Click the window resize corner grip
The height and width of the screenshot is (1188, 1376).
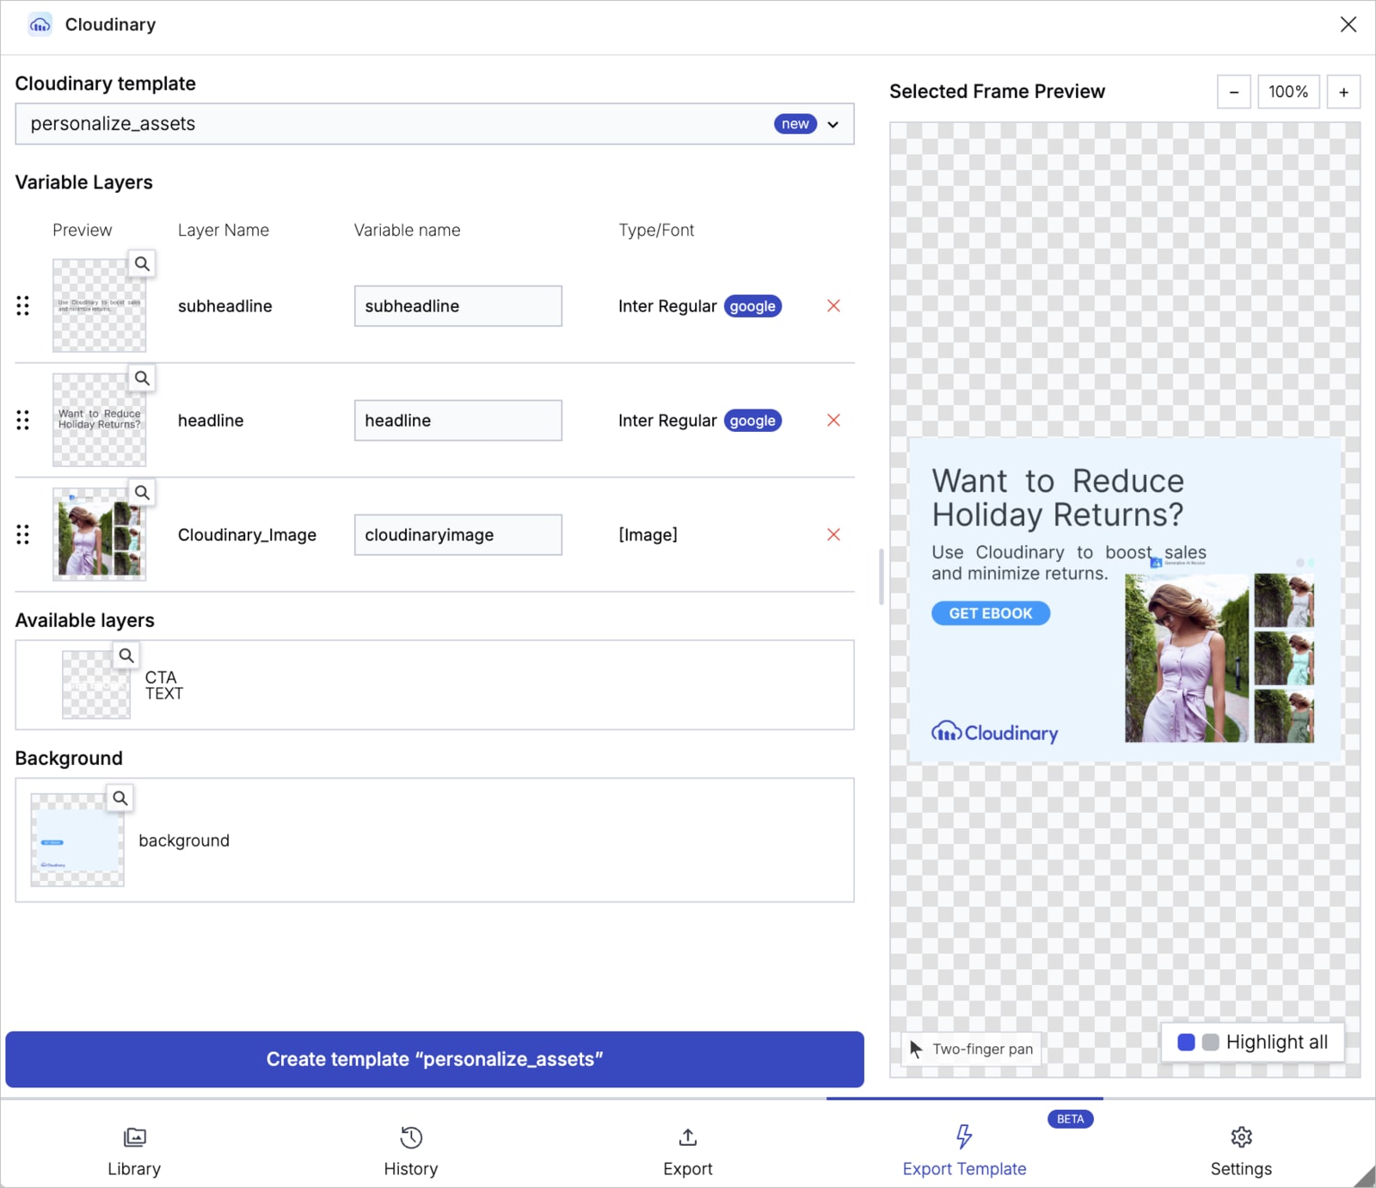(1364, 1177)
